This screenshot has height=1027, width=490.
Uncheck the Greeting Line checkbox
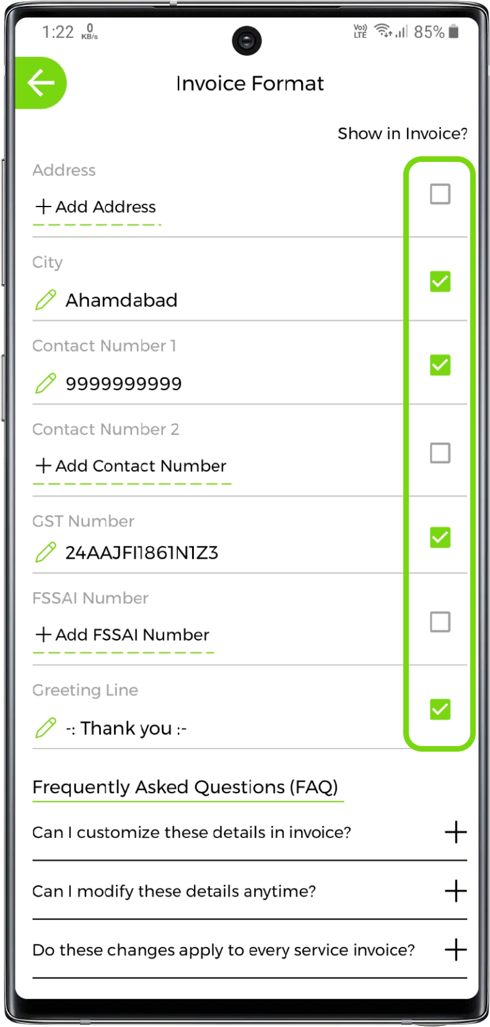(440, 709)
